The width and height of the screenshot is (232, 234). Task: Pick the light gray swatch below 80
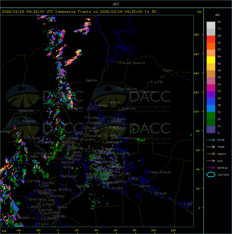[211, 25]
